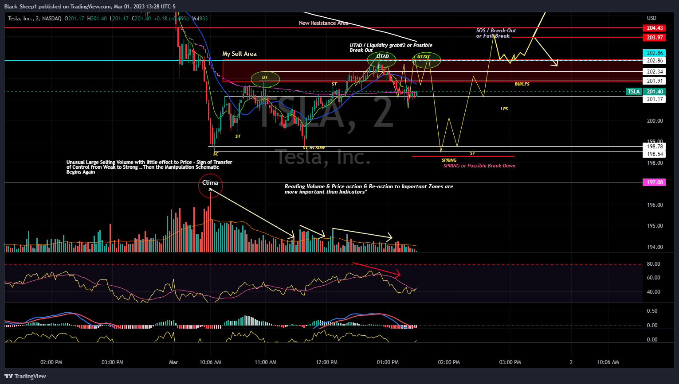
Task: Select the BU/LPS yellow label
Action: tap(522, 84)
